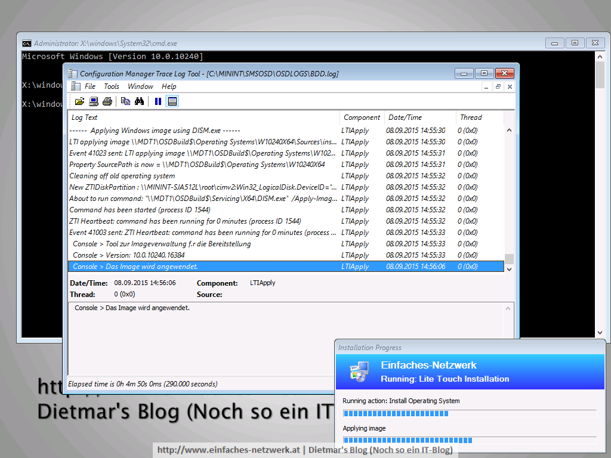The image size is (611, 458).
Task: Click the 14:56:06 timestamp in the highlighted row
Action: (415, 267)
